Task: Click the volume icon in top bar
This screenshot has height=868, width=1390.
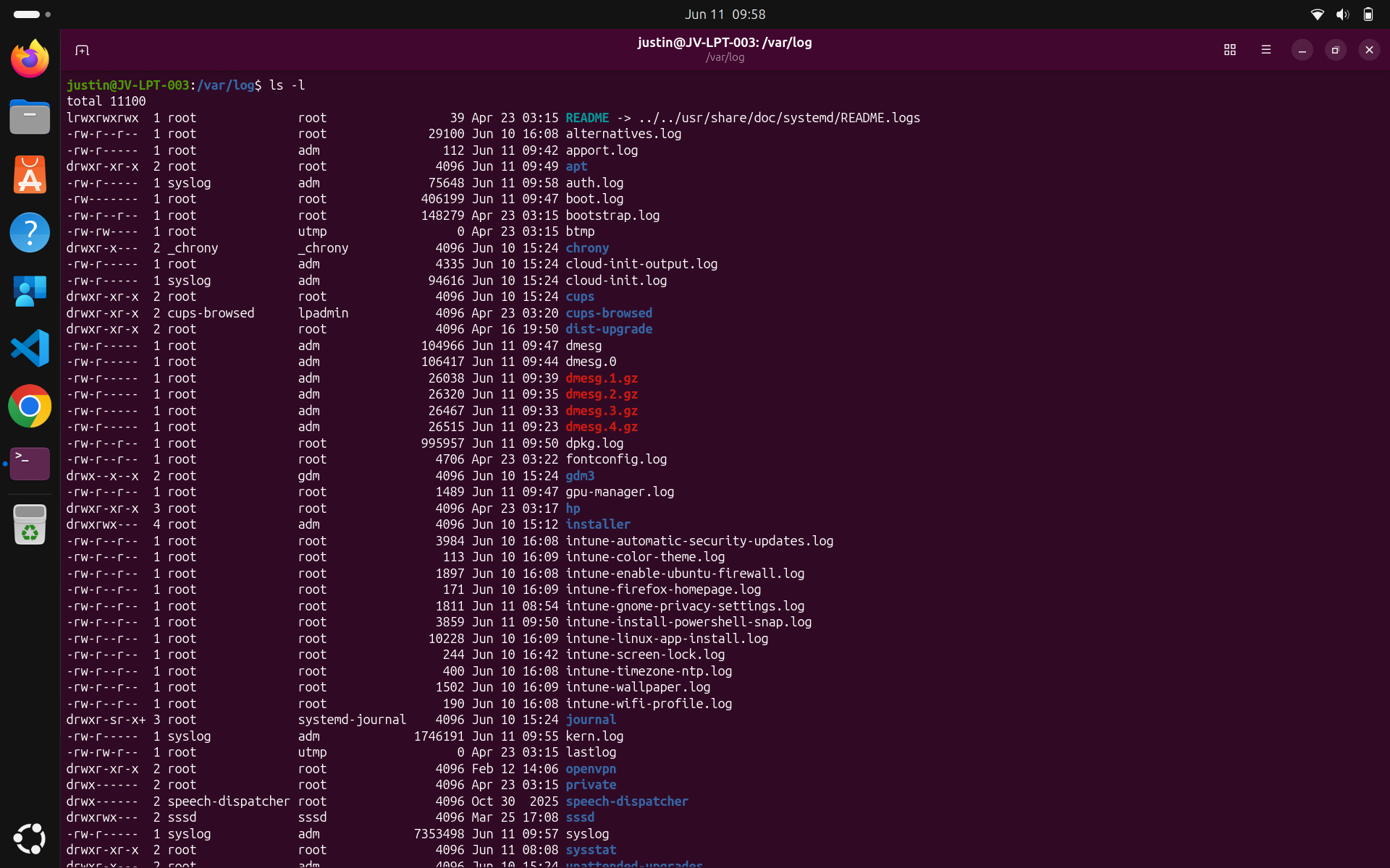Action: (x=1342, y=14)
